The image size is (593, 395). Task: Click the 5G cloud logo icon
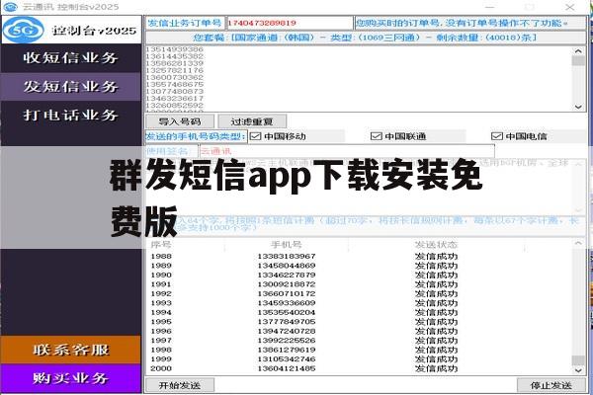click(23, 30)
